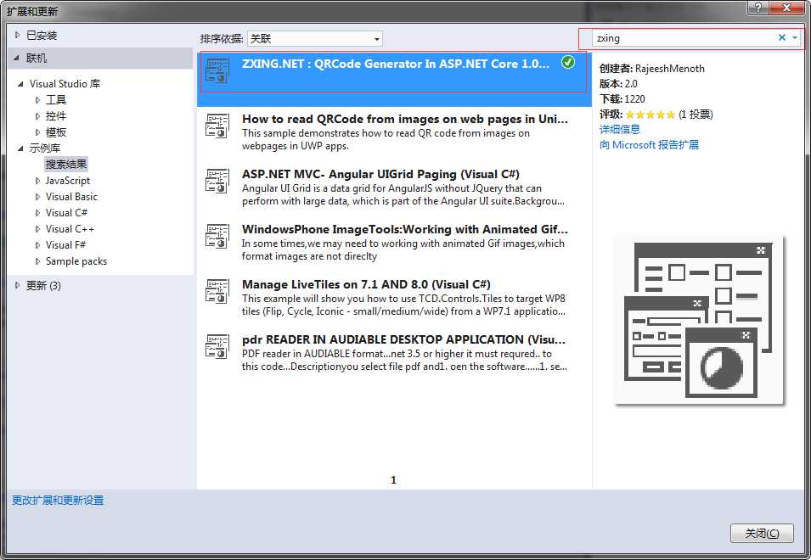Click icon beside pdr READER sample
Viewport: 811px width, 560px height.
click(x=217, y=347)
